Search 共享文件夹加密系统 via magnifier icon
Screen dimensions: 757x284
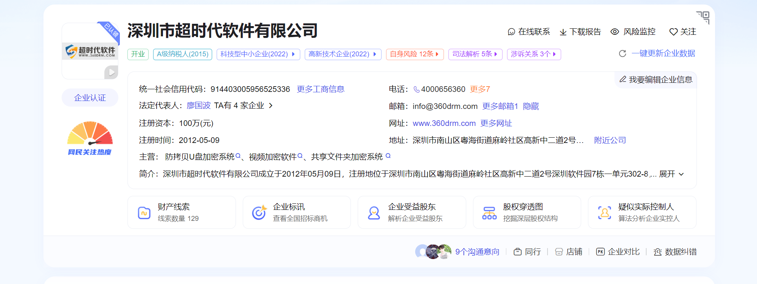388,156
